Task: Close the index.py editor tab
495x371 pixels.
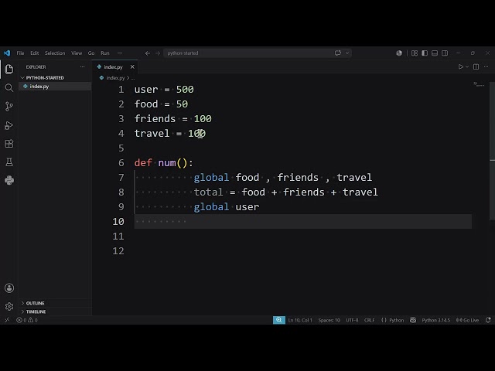Action: pos(132,67)
